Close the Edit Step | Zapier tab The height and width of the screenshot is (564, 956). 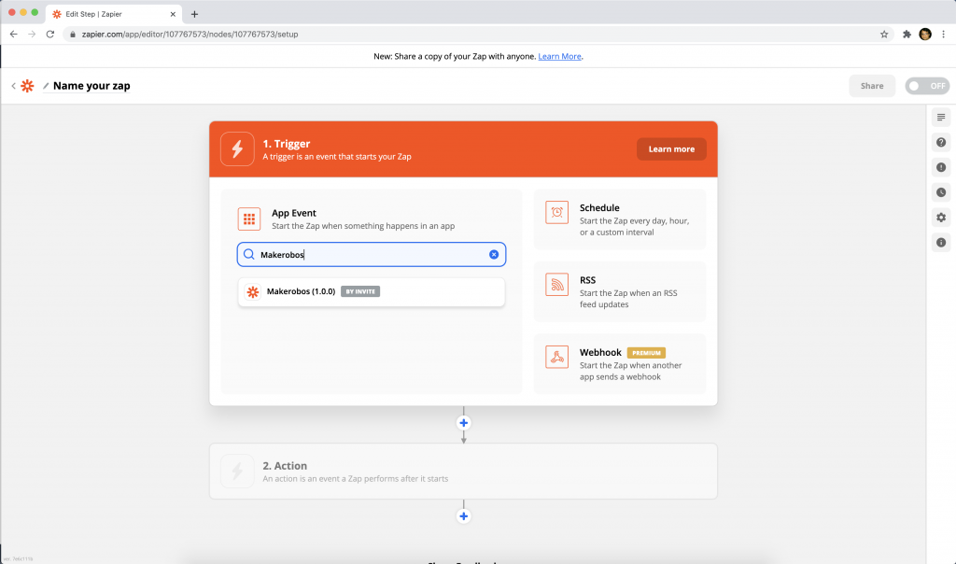173,14
